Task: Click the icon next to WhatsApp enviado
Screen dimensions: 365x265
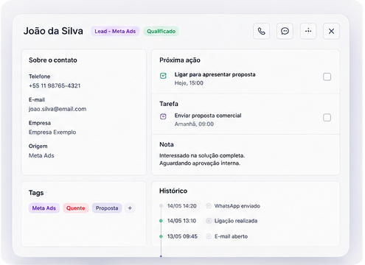Action: 209,206
